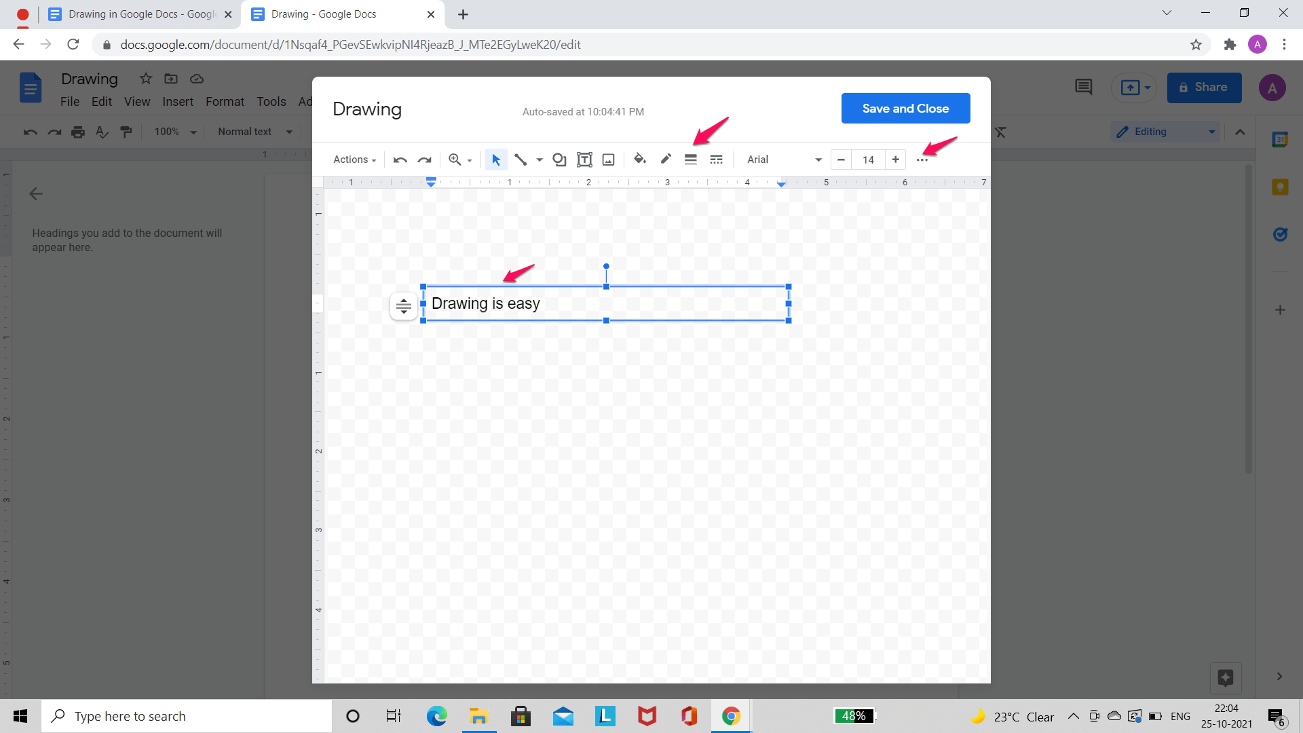
Task: Open the border style options
Action: [x=715, y=159]
